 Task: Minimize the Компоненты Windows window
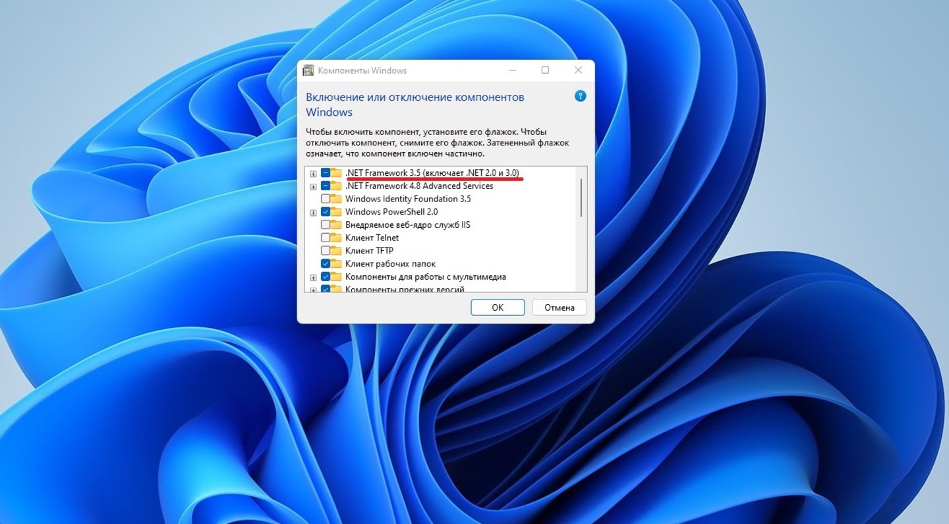tap(512, 70)
